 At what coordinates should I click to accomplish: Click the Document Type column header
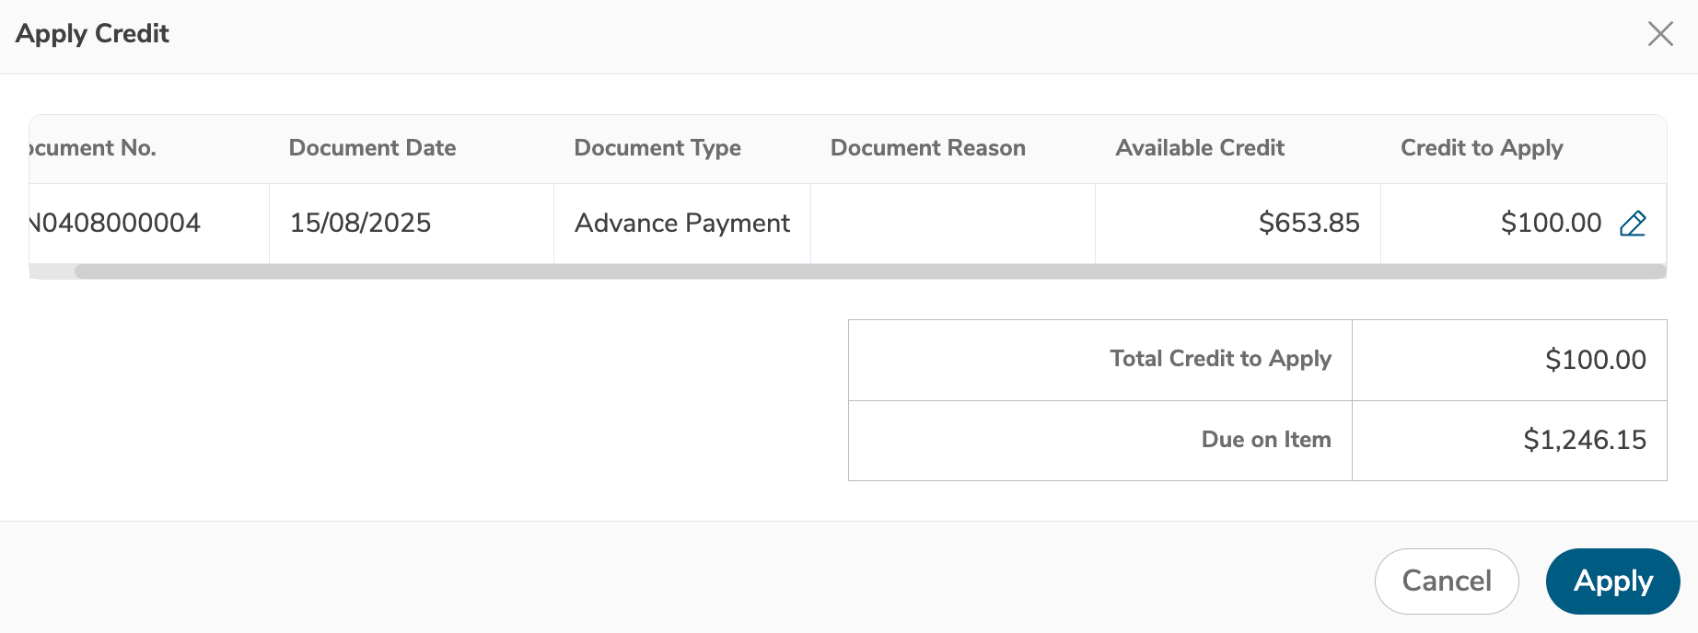click(x=657, y=148)
